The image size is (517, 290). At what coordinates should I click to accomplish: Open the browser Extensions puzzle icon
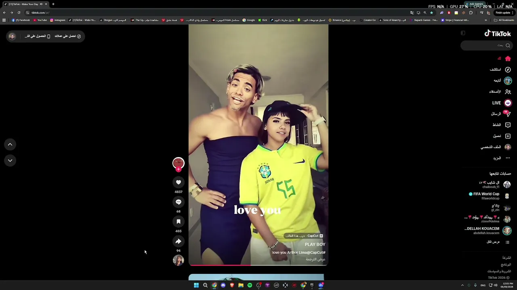(x=471, y=12)
